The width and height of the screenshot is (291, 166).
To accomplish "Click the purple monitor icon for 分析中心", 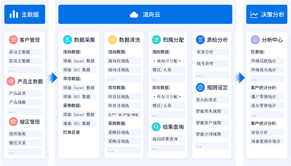I will click(255, 40).
